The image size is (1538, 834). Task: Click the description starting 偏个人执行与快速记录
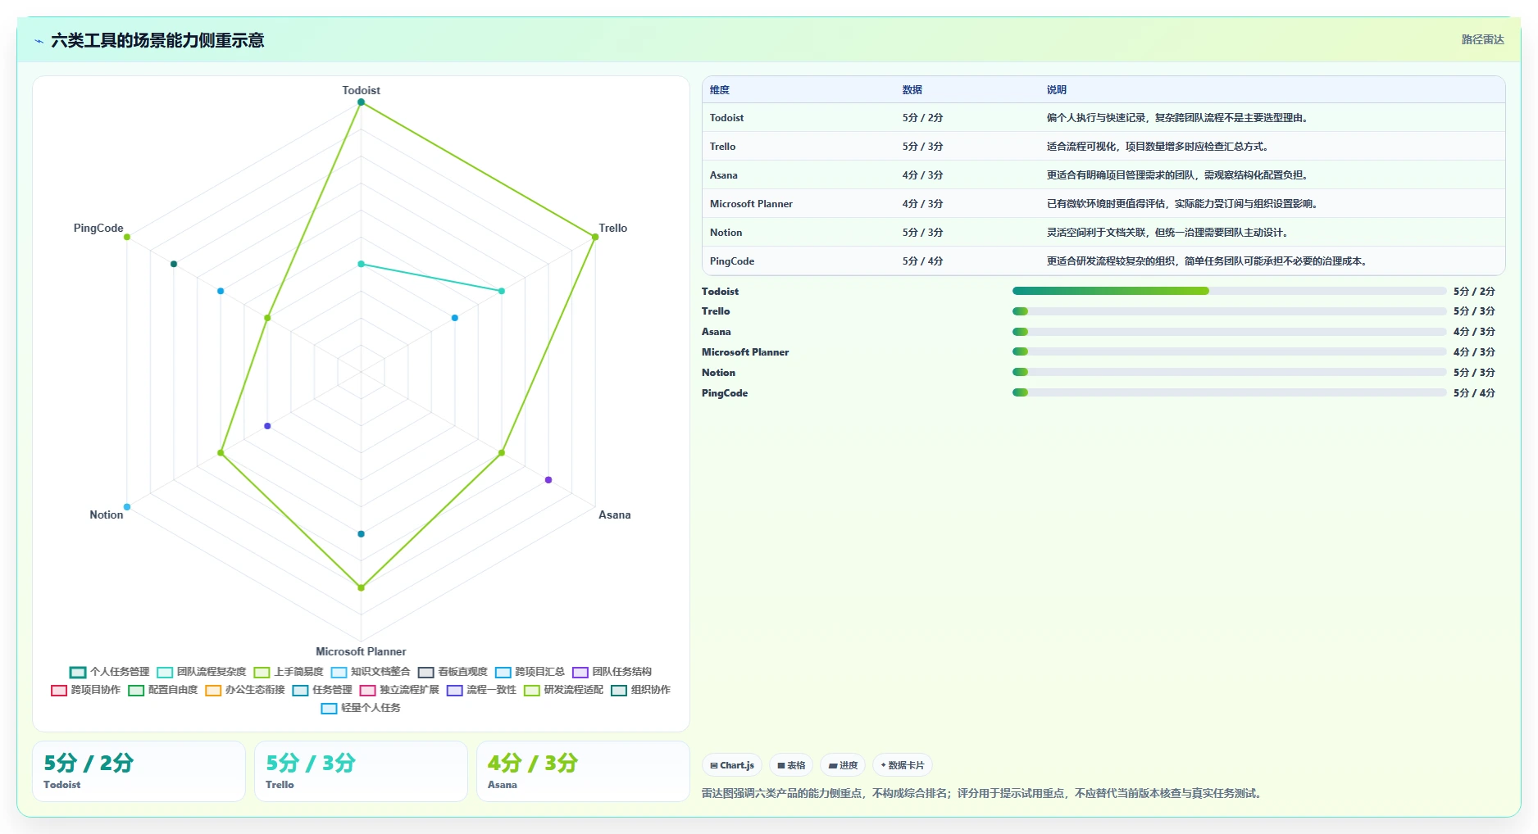[1179, 118]
